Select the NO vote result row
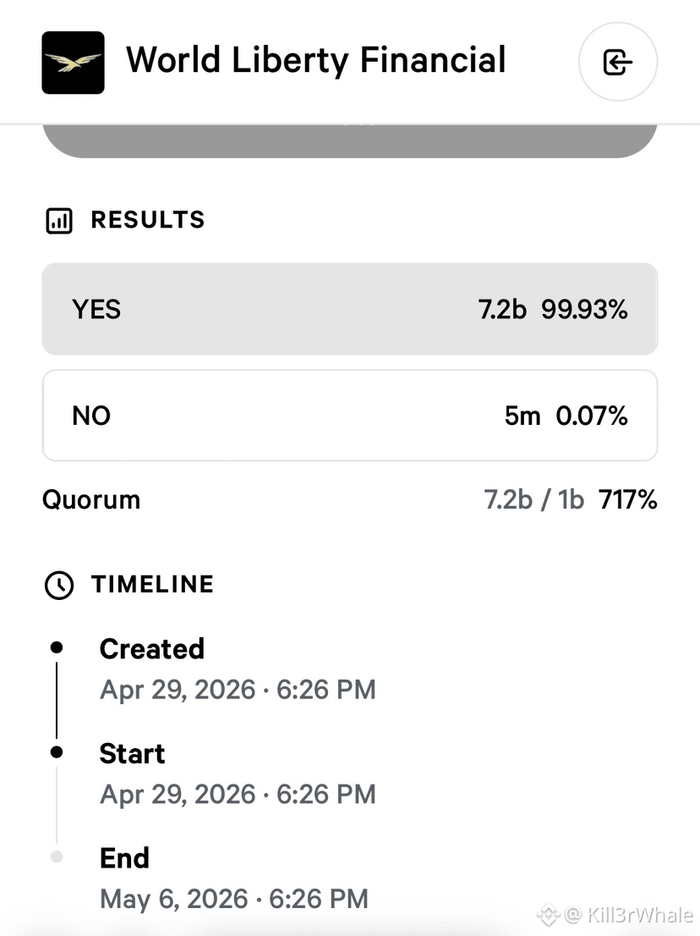 pos(349,416)
